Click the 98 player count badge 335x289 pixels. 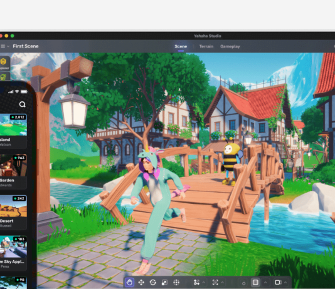click(x=21, y=280)
